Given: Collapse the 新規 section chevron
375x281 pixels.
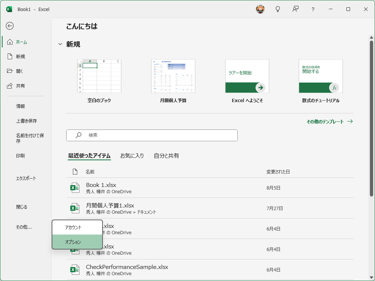Looking at the screenshot, I should (60, 44).
